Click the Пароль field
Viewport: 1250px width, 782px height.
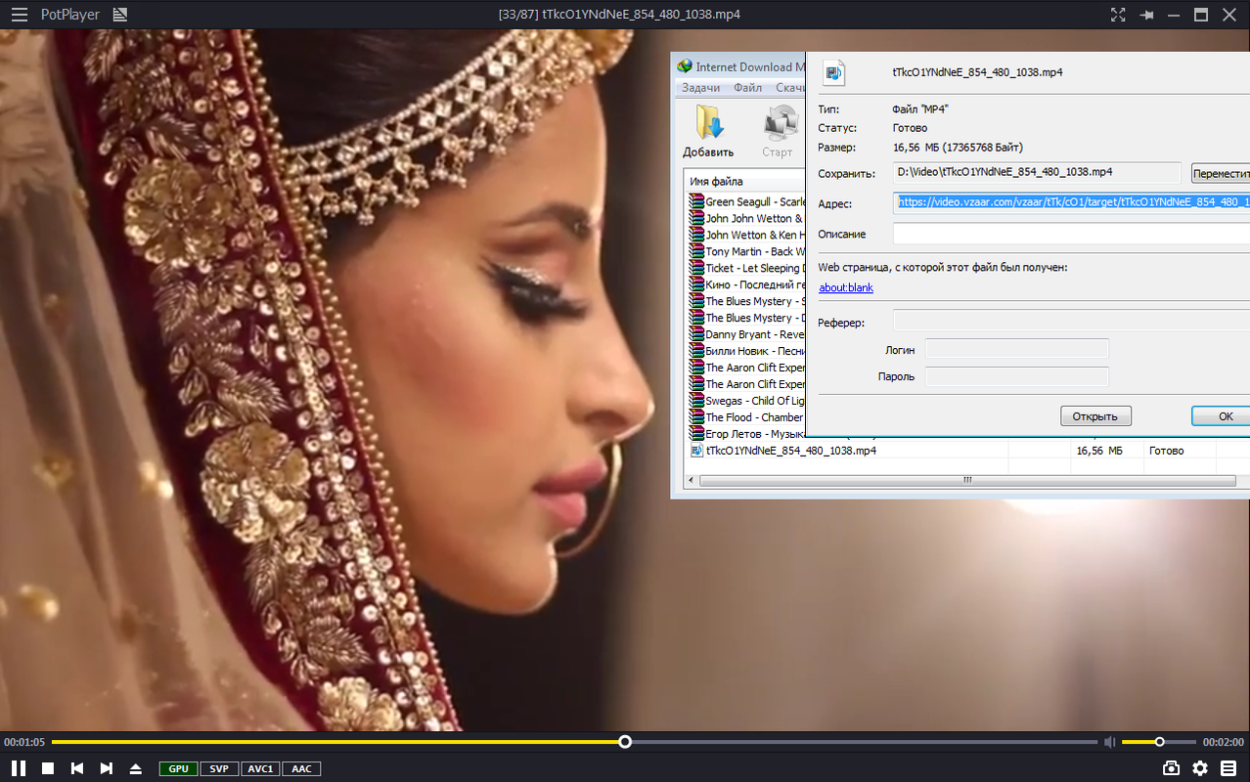1017,376
